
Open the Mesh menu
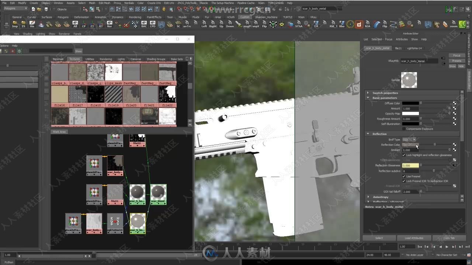point(92,3)
